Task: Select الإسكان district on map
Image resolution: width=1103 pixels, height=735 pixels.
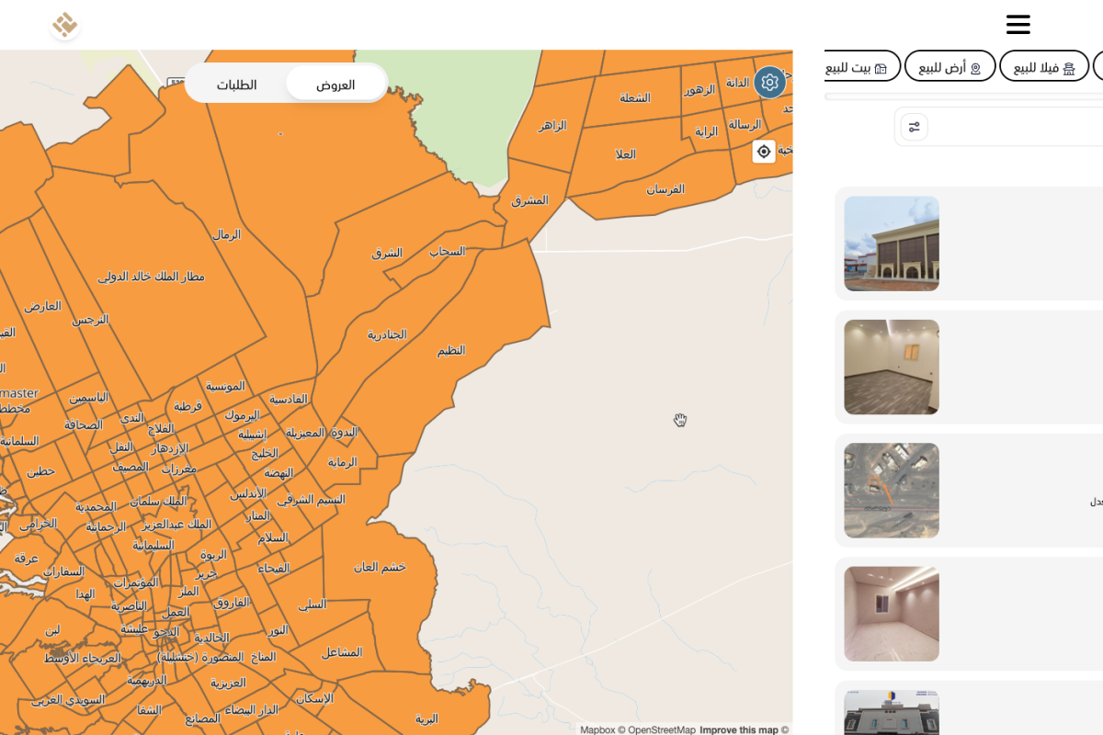Action: pyautogui.click(x=314, y=698)
